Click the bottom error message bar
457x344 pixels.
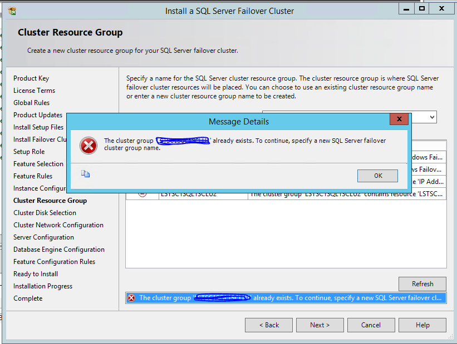pyautogui.click(x=286, y=298)
